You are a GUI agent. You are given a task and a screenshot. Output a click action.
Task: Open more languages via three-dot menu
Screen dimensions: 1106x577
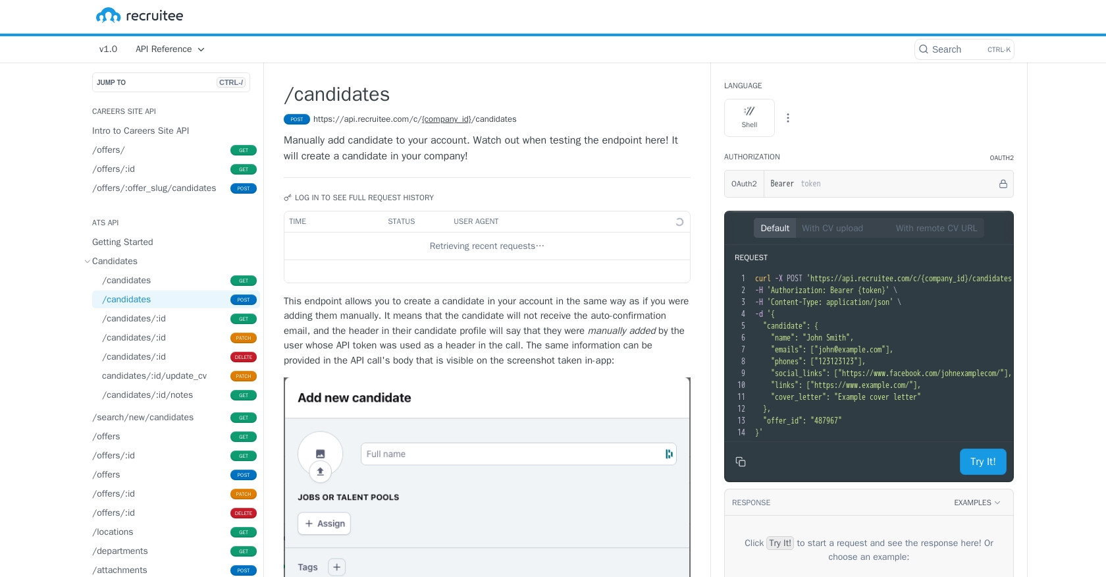(788, 118)
